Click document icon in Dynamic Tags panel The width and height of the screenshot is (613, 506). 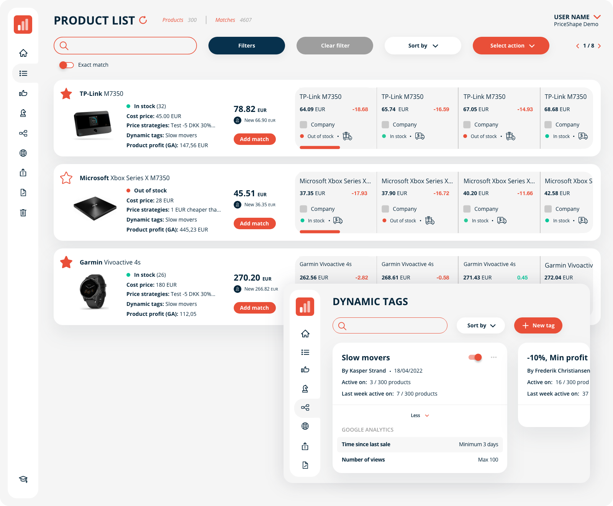pyautogui.click(x=305, y=465)
